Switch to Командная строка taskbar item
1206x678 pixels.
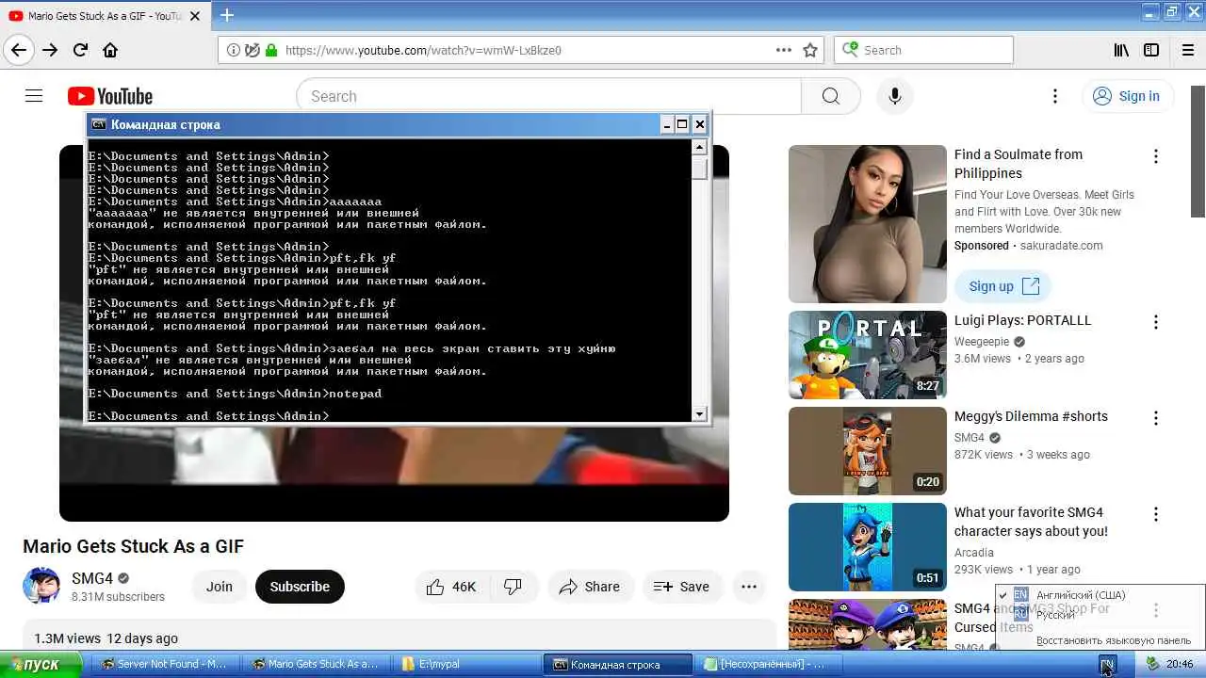(617, 664)
